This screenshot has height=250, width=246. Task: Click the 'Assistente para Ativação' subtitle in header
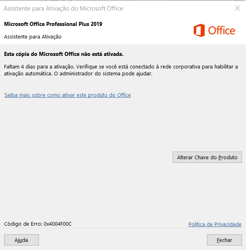pos(33,36)
